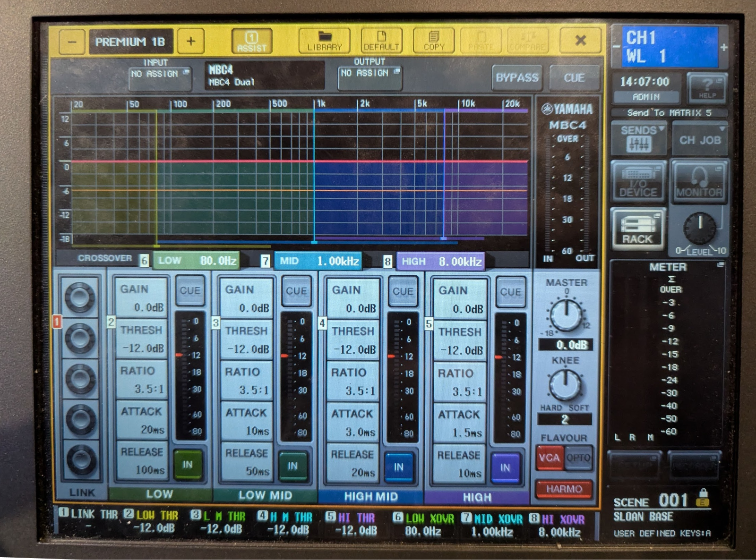The image size is (756, 560).
Task: Select the Low band Gain field
Action: click(141, 297)
